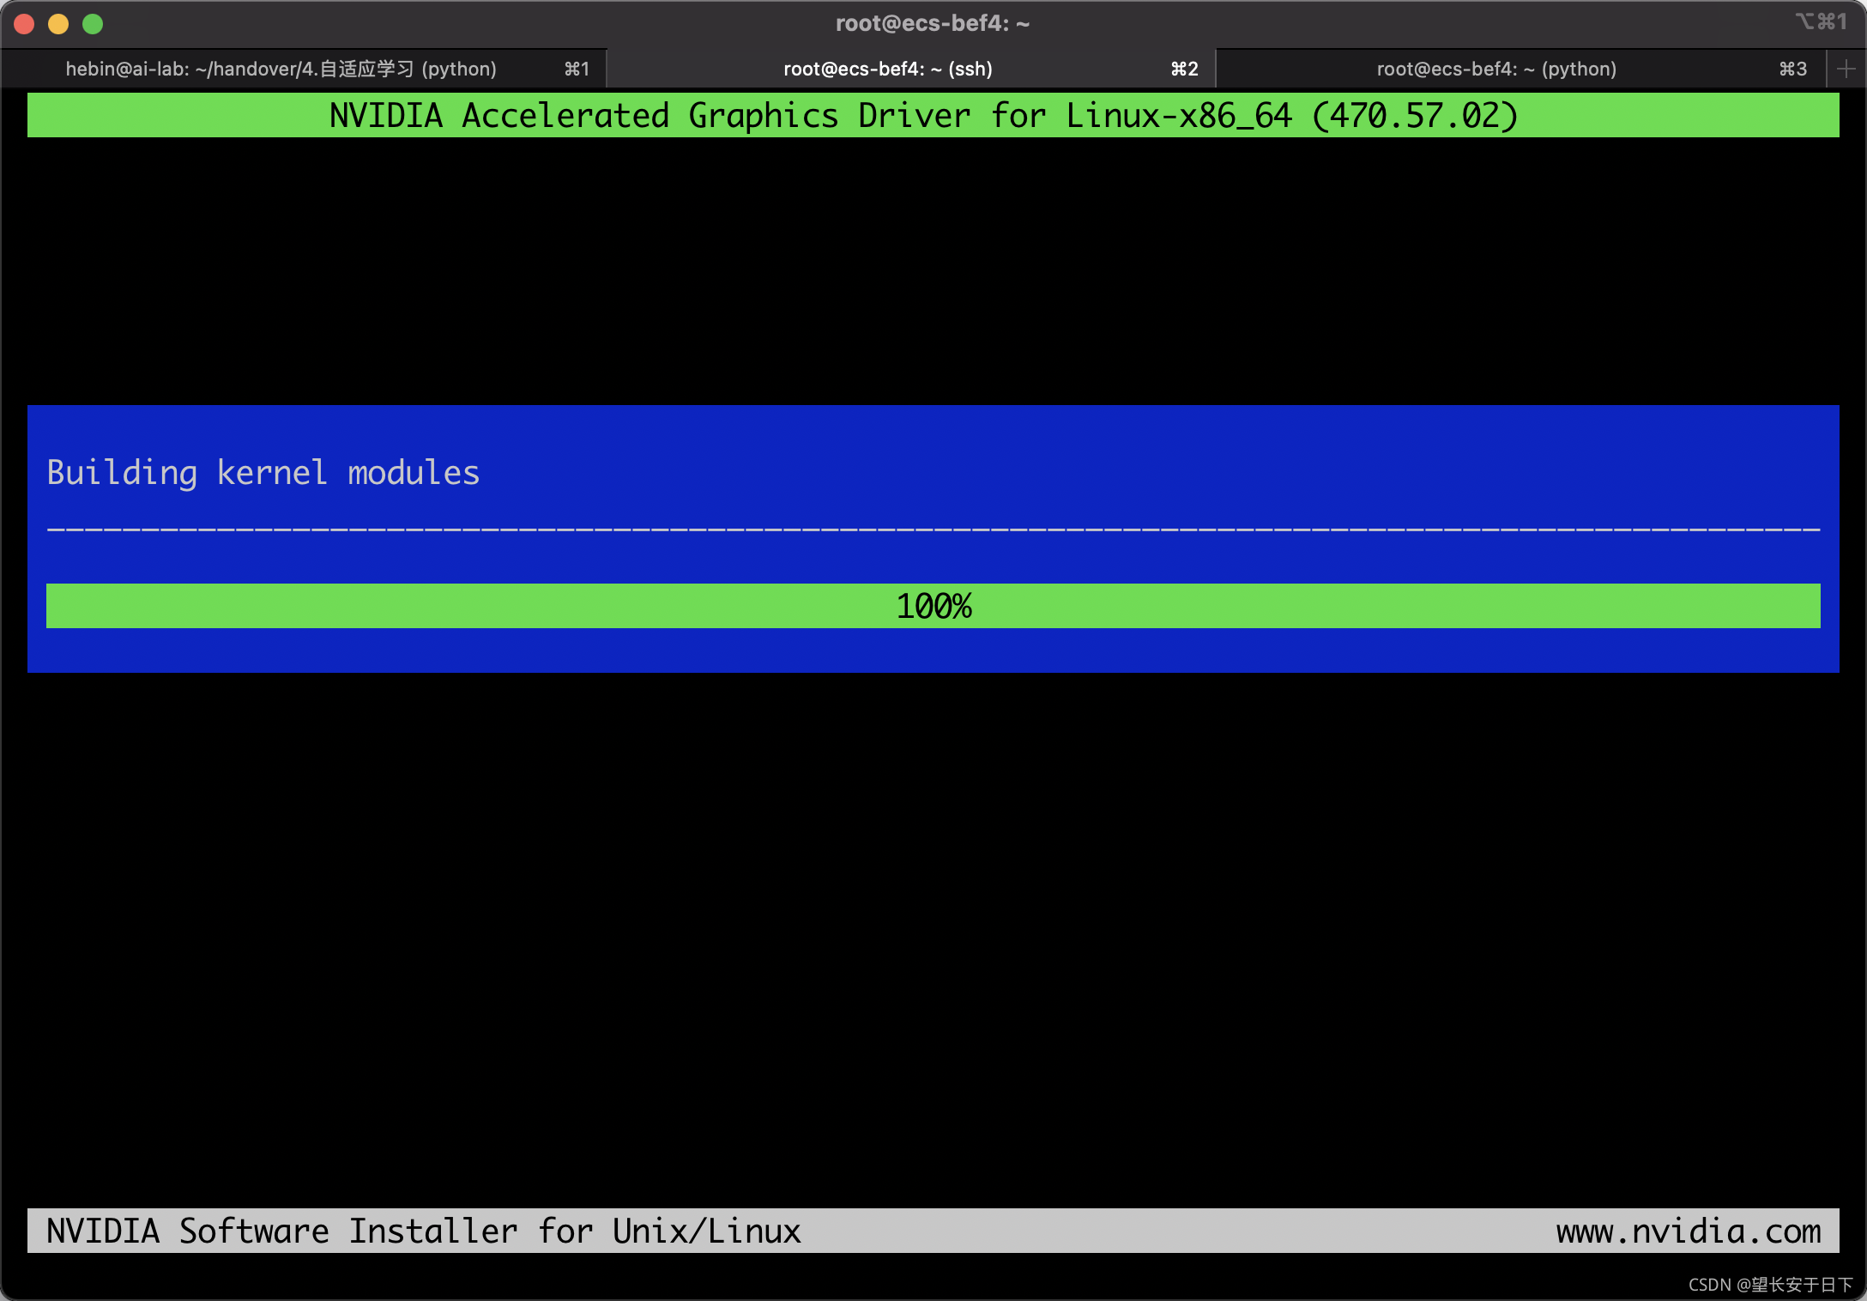Click the dashed separator line in dialog

(933, 529)
